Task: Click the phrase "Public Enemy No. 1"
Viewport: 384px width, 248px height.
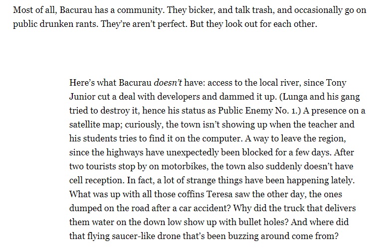Action: [257, 111]
